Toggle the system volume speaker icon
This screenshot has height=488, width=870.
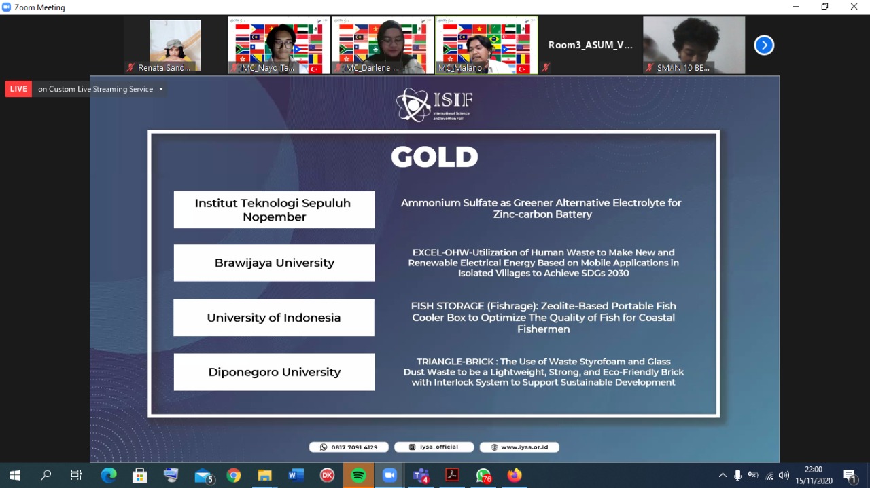coord(784,475)
